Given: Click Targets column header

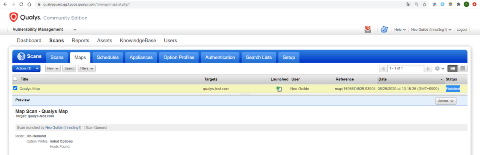Looking at the screenshot, I should point(210,79).
